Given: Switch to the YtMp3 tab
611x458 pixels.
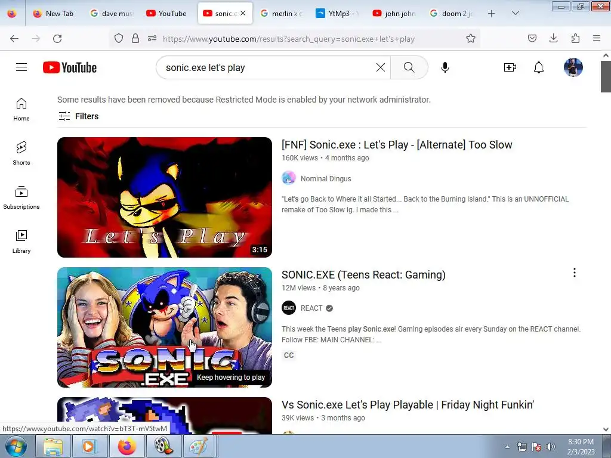Looking at the screenshot, I should pos(337,14).
